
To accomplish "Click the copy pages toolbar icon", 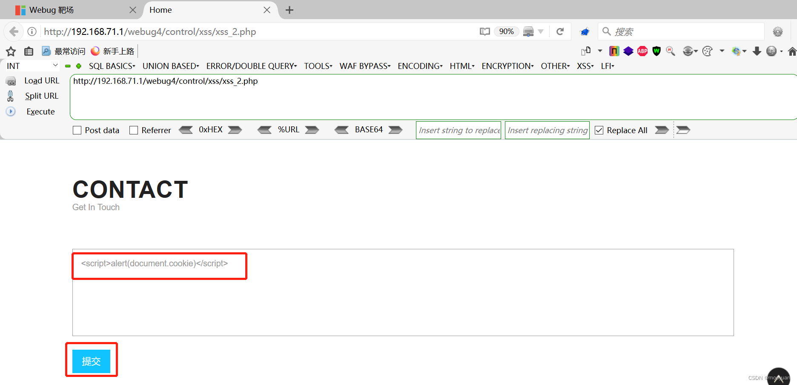I will [x=586, y=51].
